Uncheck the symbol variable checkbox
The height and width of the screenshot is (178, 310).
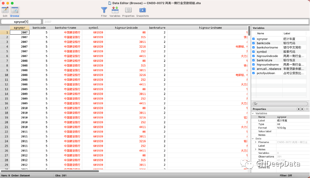click(253, 51)
